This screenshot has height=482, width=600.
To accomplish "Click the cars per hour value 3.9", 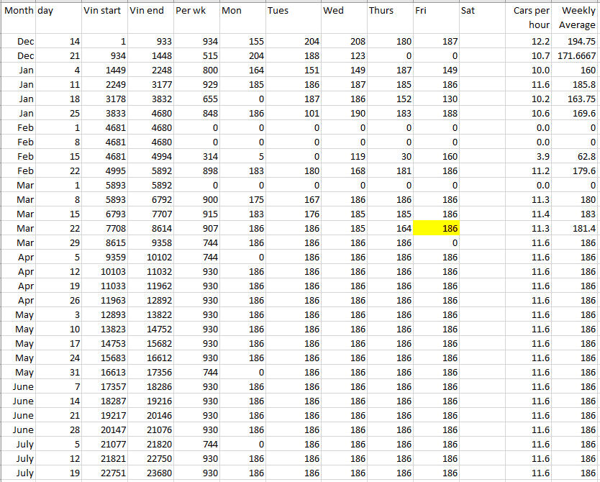I will pos(531,156).
